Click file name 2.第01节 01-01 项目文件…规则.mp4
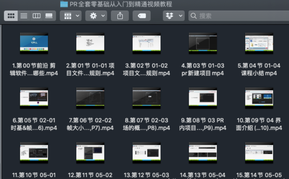 coord(90,69)
